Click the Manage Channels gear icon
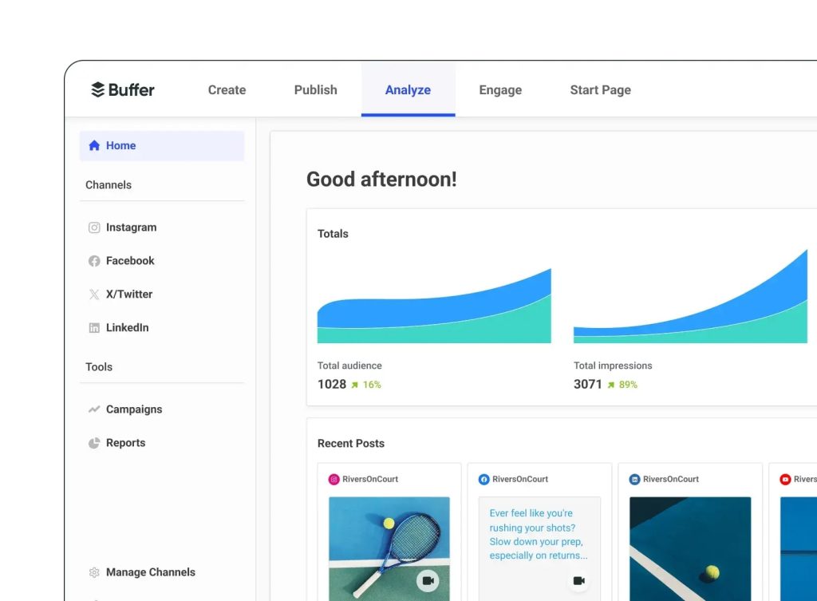The height and width of the screenshot is (601, 817). [94, 572]
